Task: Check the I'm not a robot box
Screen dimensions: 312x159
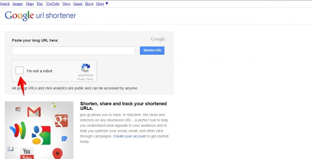Action: tap(20, 71)
